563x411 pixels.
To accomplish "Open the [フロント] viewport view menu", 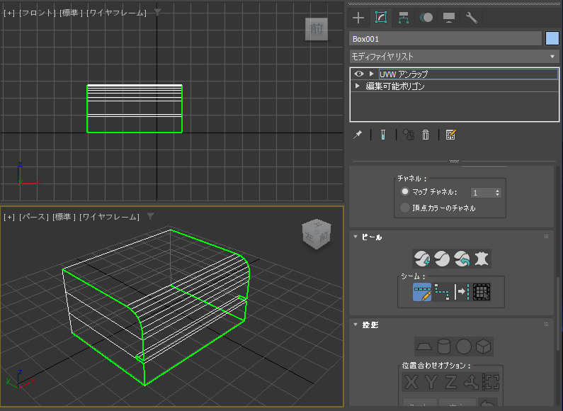I will [x=38, y=13].
